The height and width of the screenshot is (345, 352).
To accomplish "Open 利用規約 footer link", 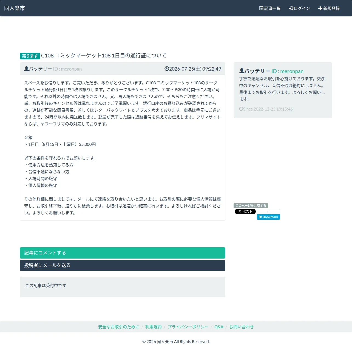I will pyautogui.click(x=154, y=327).
